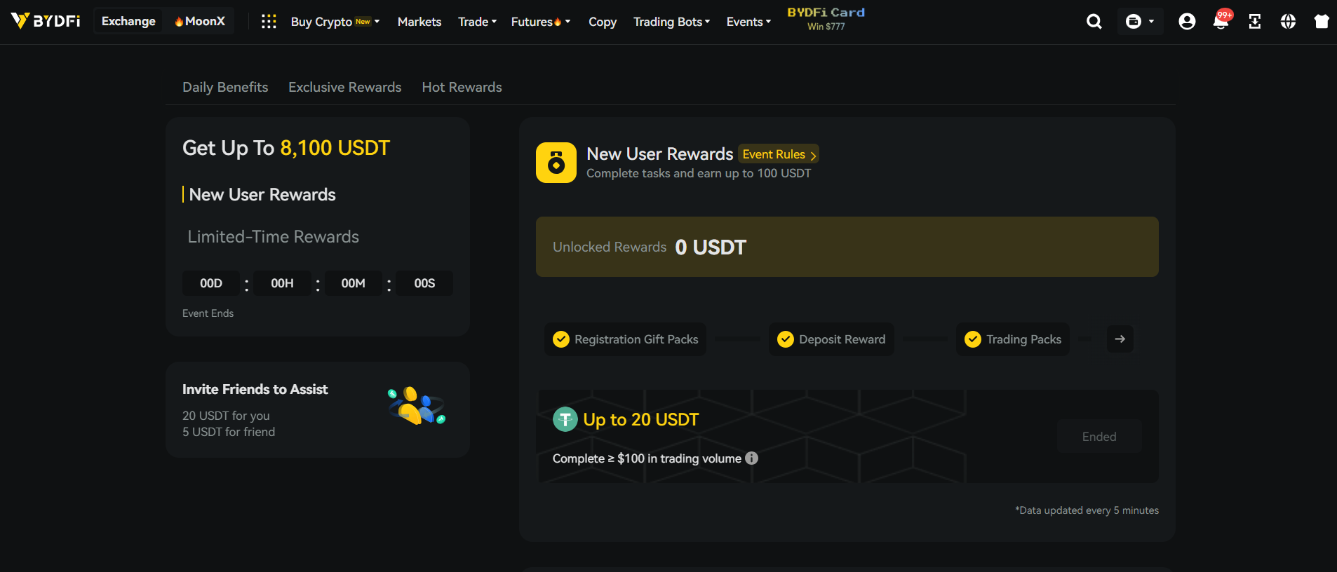Screen dimensions: 1337x572
Task: Click the trading volume info icon
Action: [x=751, y=458]
